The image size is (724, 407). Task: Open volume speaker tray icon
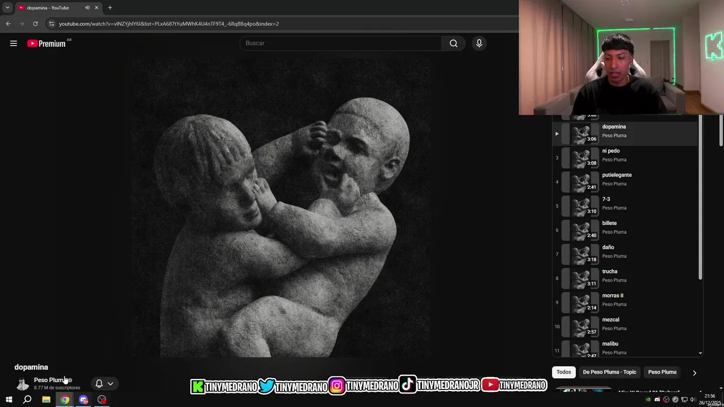tap(693, 400)
